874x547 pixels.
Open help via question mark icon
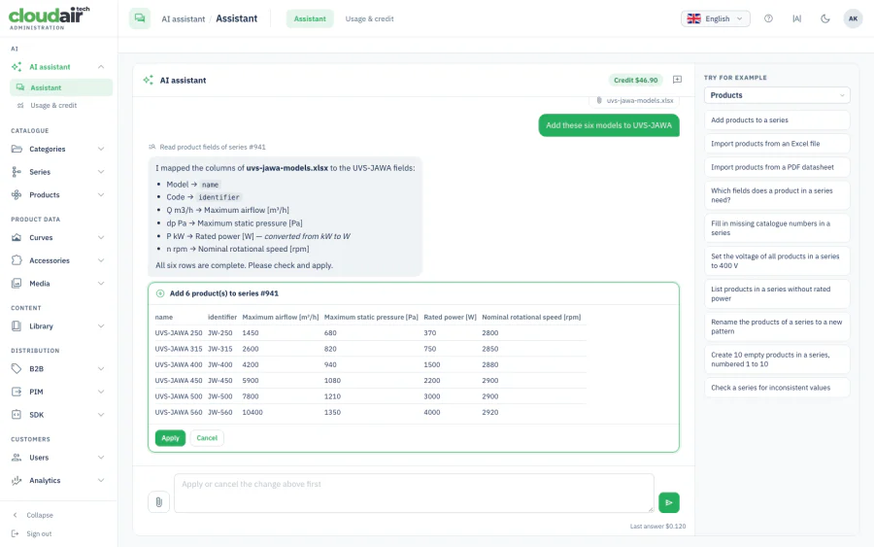tap(768, 18)
